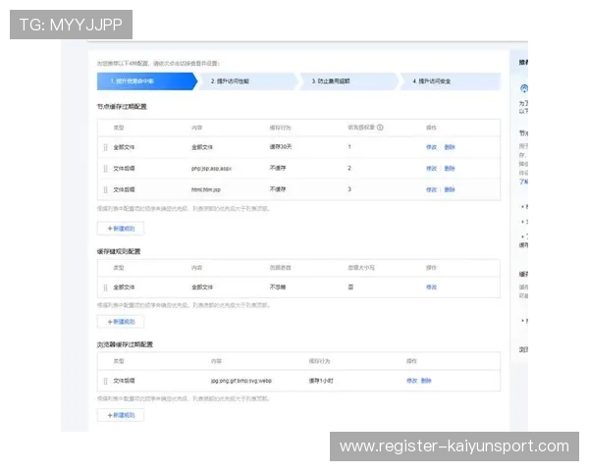Click drag handle of the php;jsp;asp;aspx row
This screenshot has width=589, height=471.
point(106,168)
